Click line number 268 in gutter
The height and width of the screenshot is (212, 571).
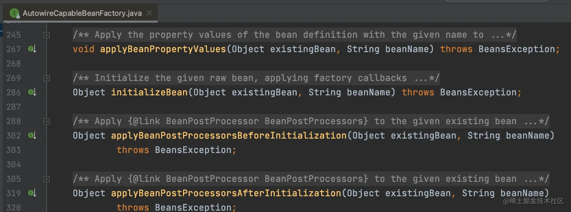[14, 63]
